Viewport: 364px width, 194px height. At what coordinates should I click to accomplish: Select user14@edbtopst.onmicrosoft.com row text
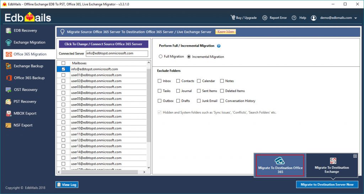pyautogui.click(x=96, y=152)
